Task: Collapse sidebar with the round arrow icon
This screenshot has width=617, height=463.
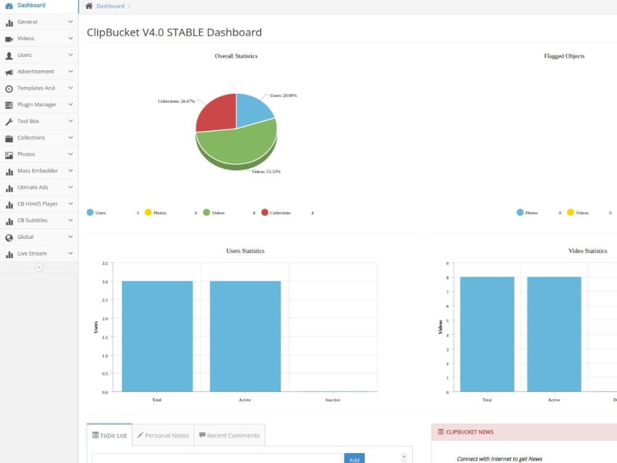Action: coord(39,267)
